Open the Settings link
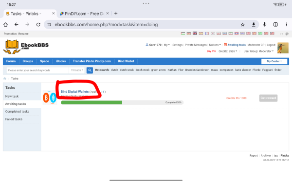Image resolution: width=292 pixels, height=182 pixels. pyautogui.click(x=178, y=45)
